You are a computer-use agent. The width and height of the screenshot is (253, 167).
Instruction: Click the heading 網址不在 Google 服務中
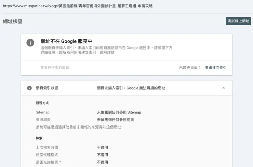coord(66,41)
